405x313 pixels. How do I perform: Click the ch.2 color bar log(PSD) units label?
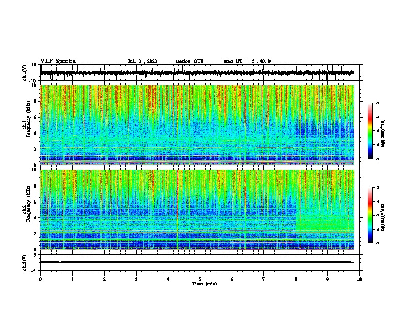click(383, 217)
